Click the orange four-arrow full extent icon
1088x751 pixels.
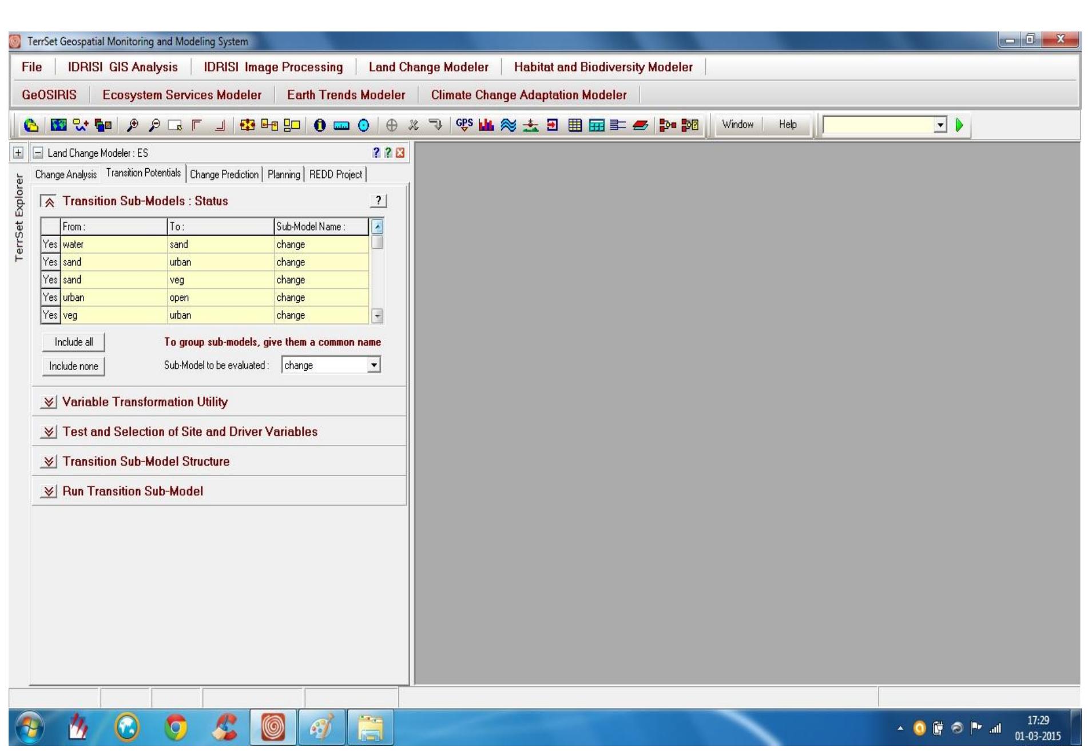pyautogui.click(x=248, y=125)
